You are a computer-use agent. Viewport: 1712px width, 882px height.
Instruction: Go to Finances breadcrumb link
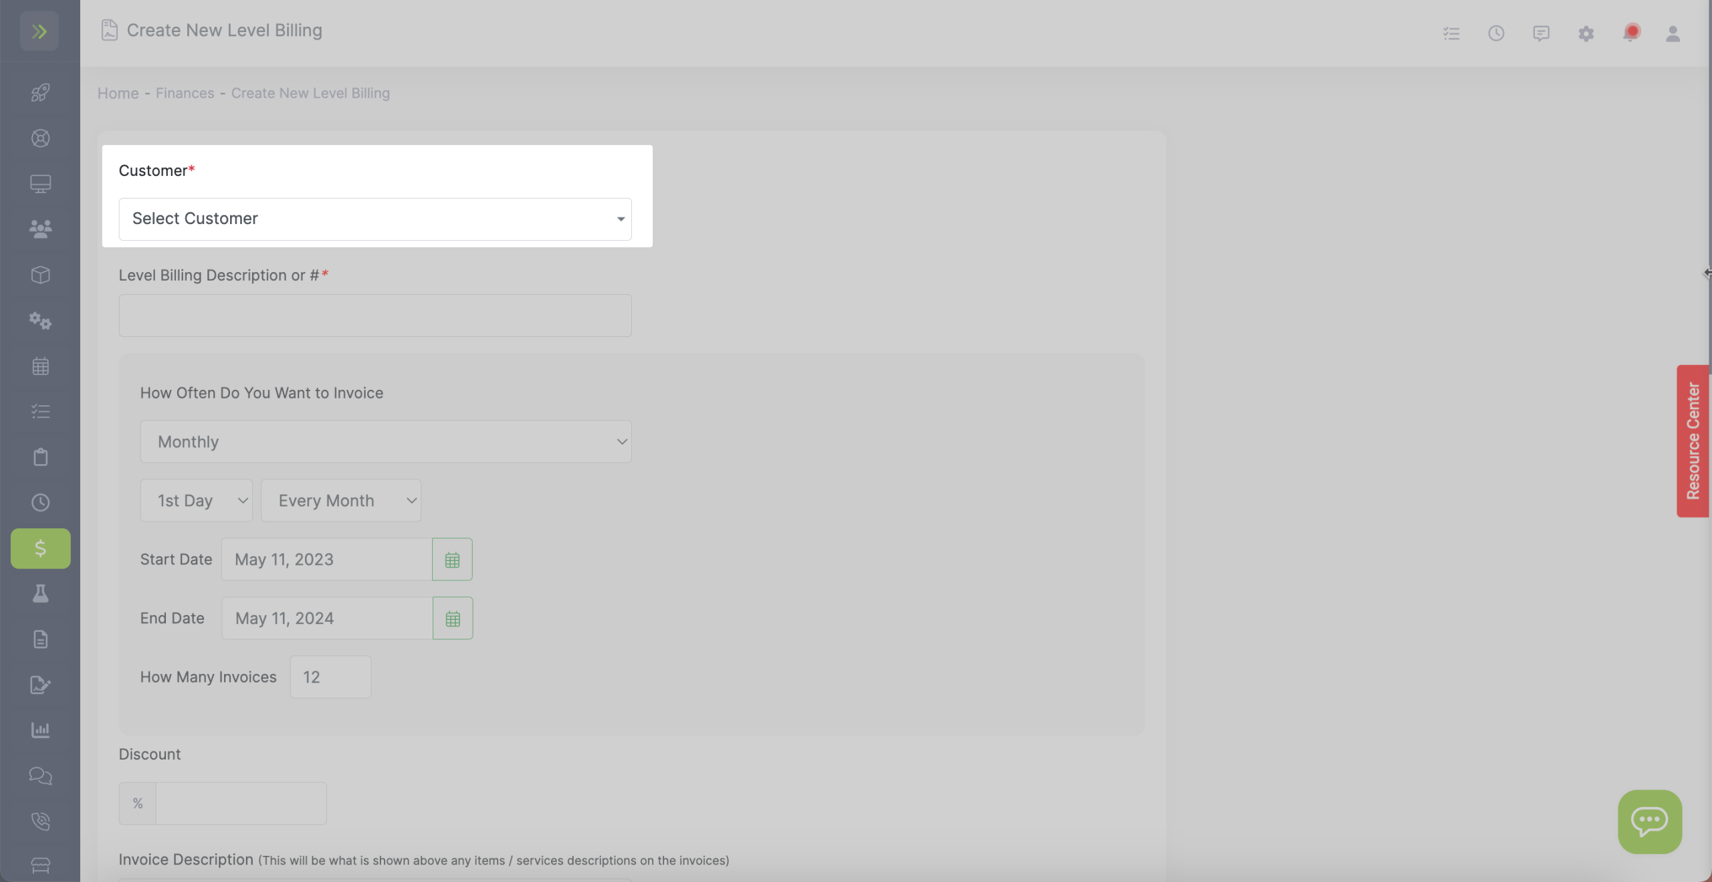185,94
